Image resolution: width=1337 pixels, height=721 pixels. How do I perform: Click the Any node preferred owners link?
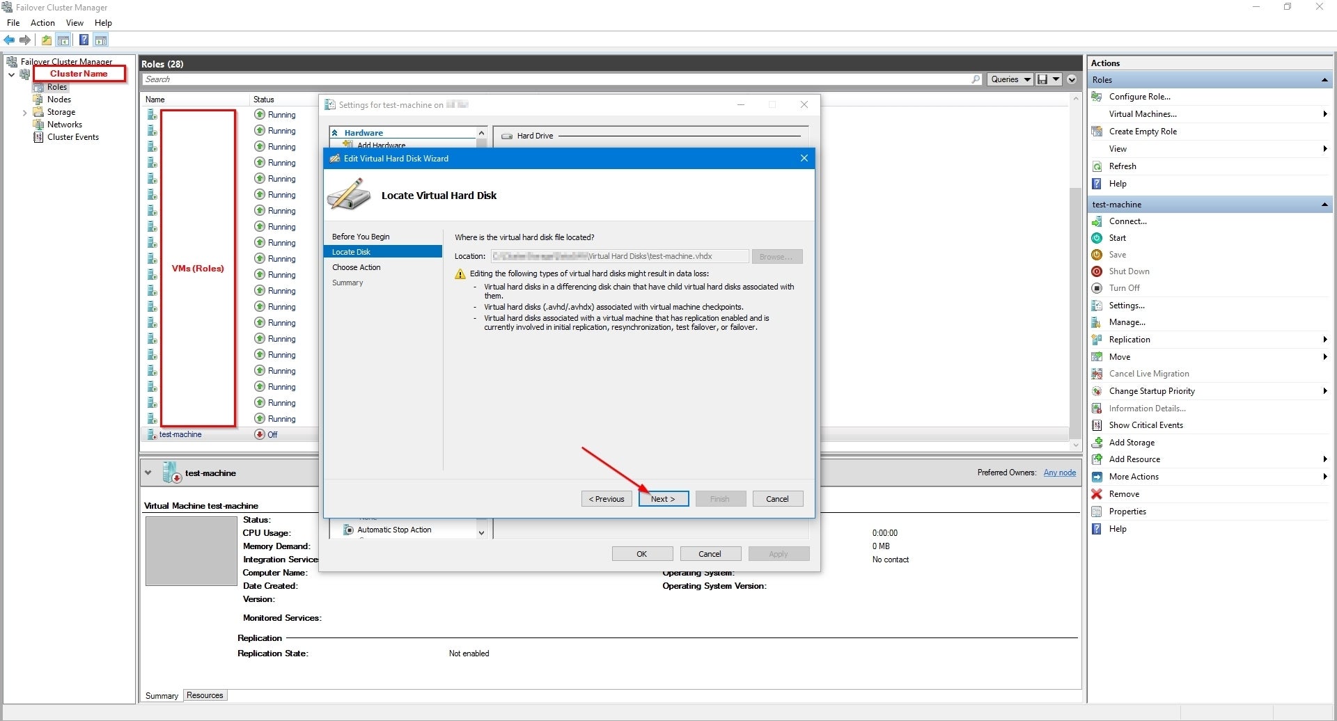coord(1059,473)
